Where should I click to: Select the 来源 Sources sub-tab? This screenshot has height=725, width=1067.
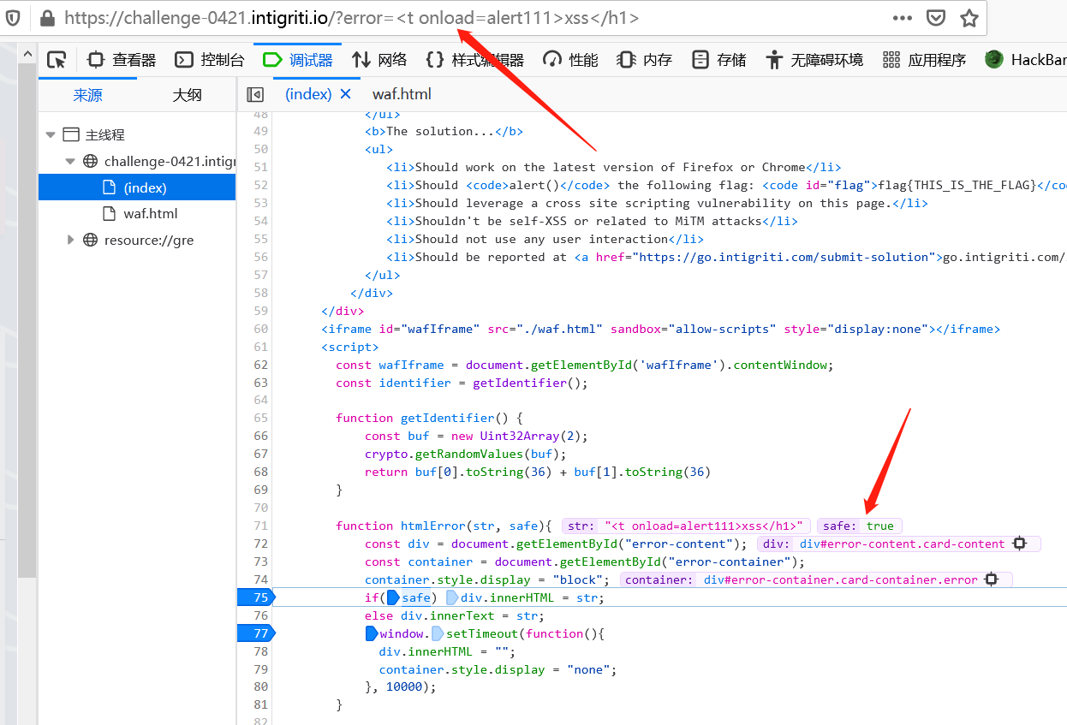[87, 95]
